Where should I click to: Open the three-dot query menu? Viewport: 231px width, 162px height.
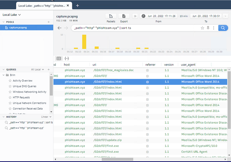214,28
